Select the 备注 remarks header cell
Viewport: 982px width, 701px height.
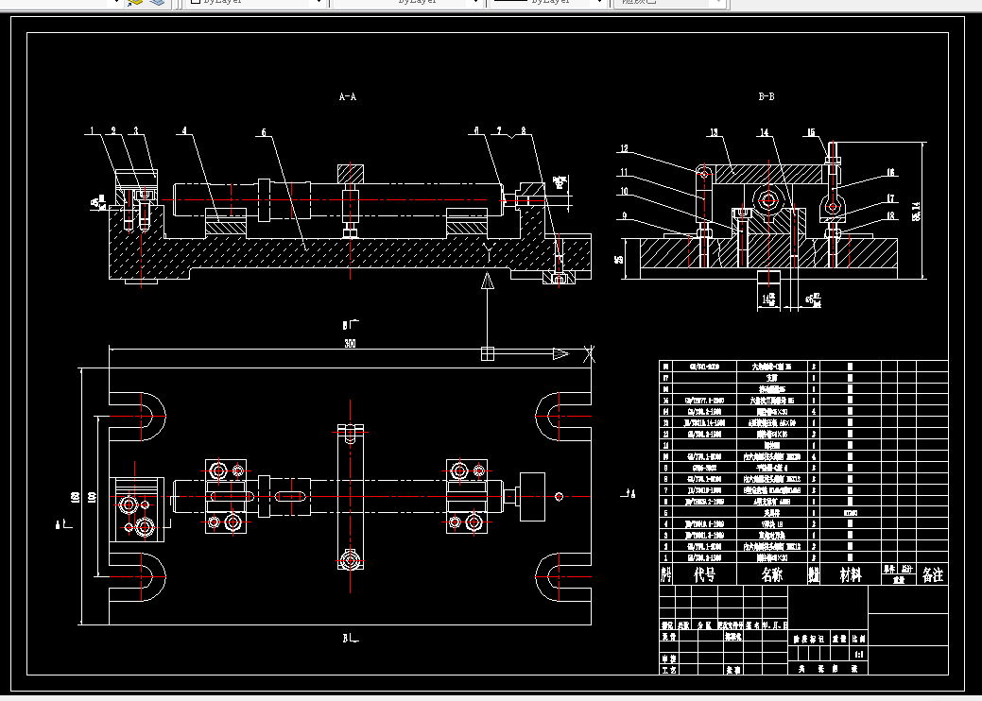[933, 574]
